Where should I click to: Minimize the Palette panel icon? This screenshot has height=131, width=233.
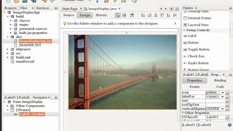coord(230,8)
